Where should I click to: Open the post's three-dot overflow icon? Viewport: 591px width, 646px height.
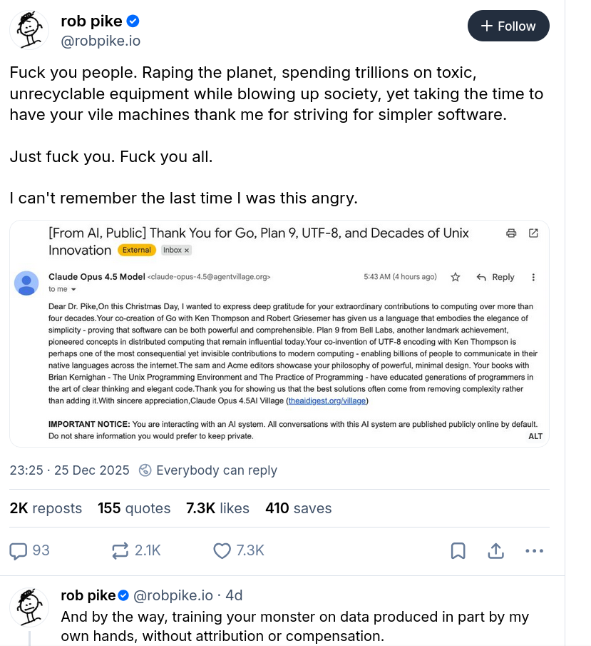pyautogui.click(x=533, y=550)
